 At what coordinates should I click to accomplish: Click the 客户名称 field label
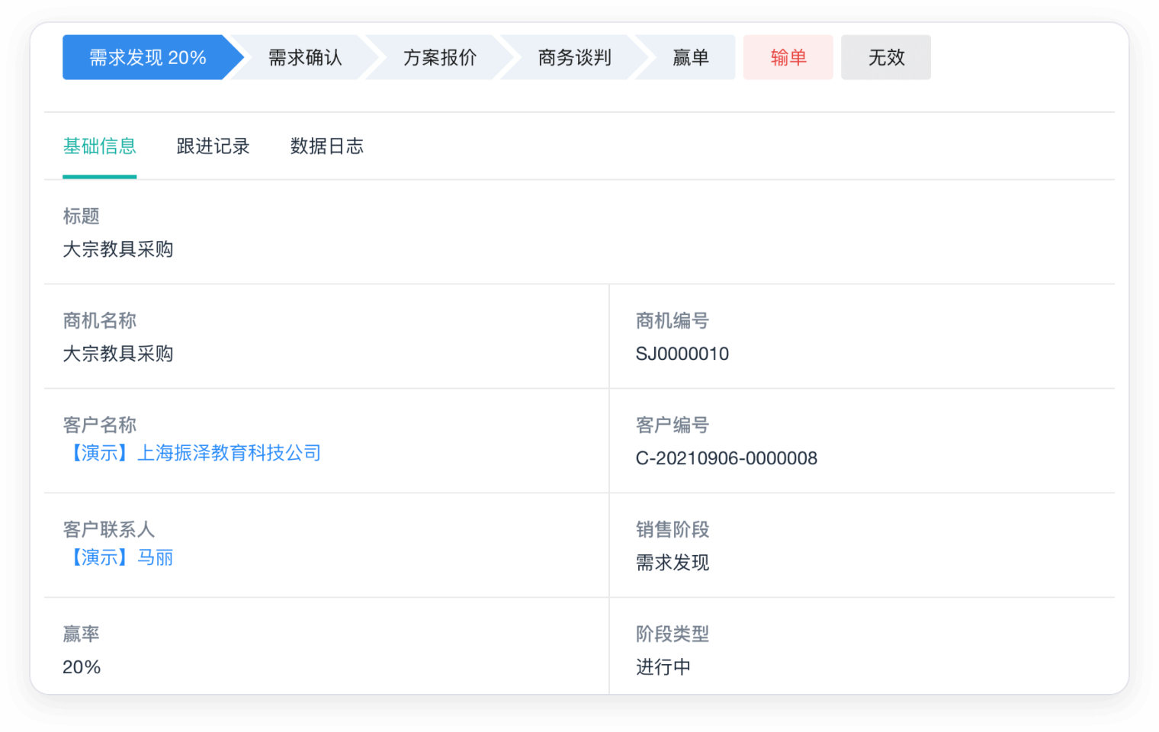coord(100,425)
